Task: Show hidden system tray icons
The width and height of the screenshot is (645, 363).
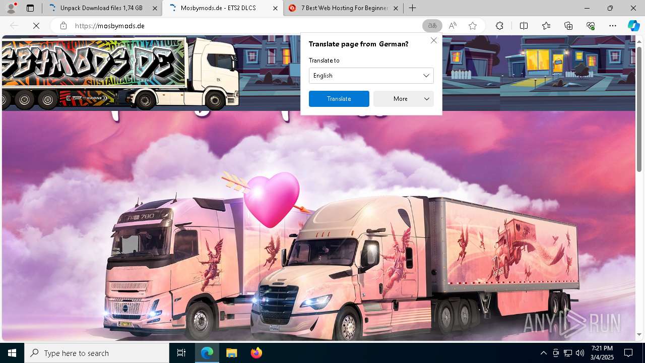Action: tap(543, 353)
